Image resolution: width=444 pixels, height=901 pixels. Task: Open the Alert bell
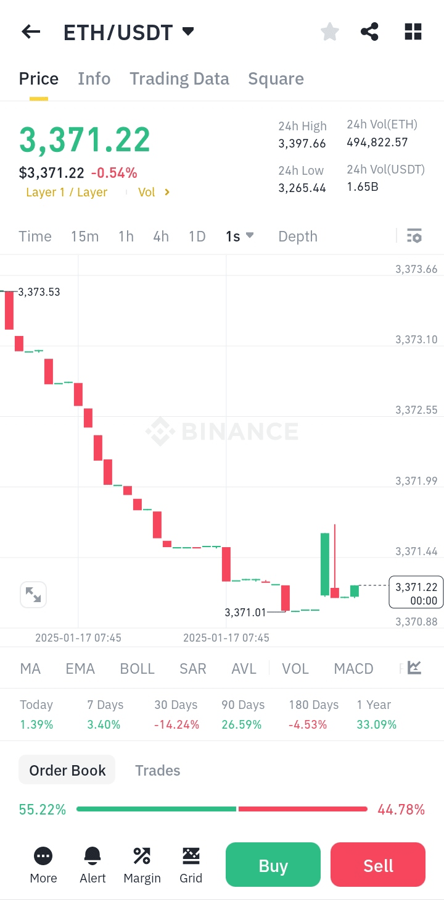(x=92, y=864)
